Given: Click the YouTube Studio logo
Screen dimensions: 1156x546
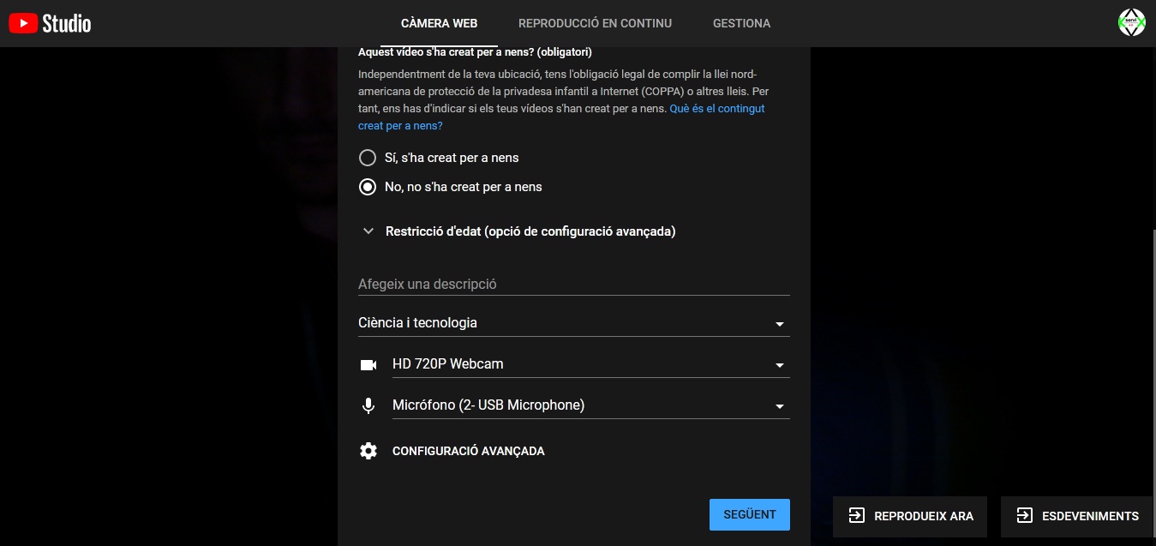Looking at the screenshot, I should click(x=50, y=23).
